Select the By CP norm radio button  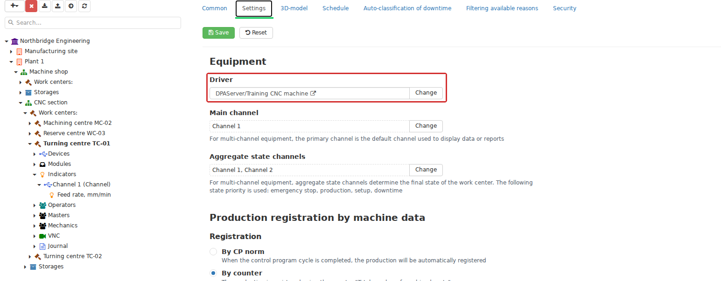point(213,252)
